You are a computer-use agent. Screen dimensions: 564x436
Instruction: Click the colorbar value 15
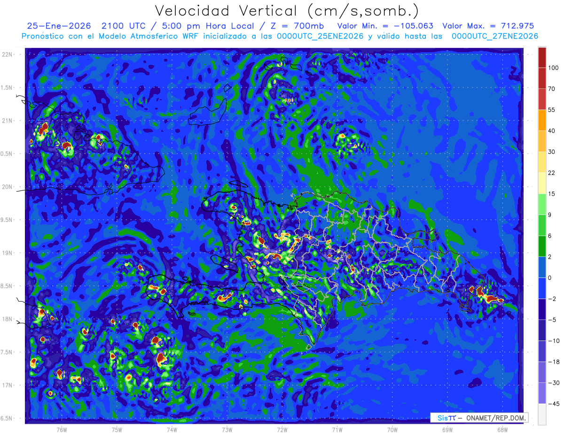[552, 194]
